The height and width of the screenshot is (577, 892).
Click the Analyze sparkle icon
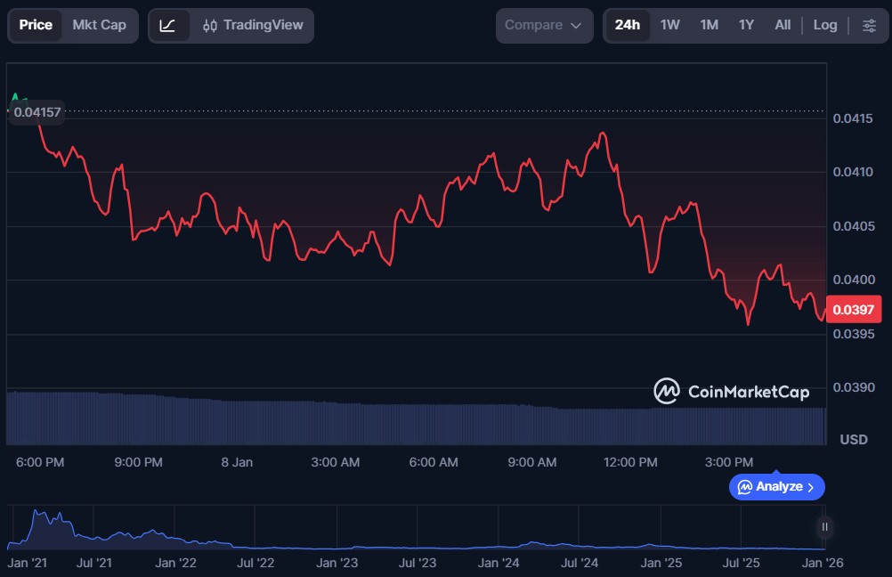[x=745, y=487]
